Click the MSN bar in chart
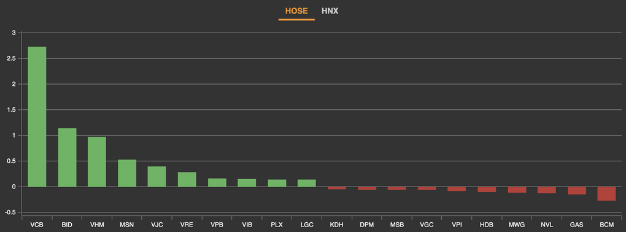This screenshot has height=232, width=626. (127, 173)
